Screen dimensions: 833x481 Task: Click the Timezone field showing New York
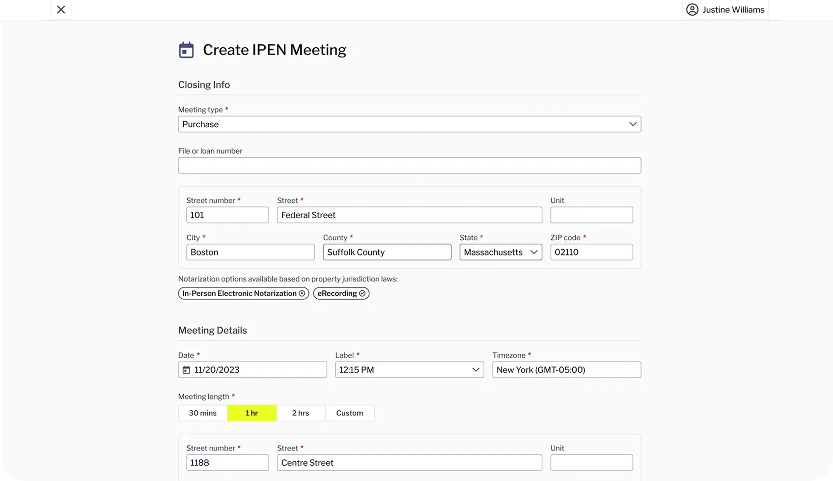(566, 370)
